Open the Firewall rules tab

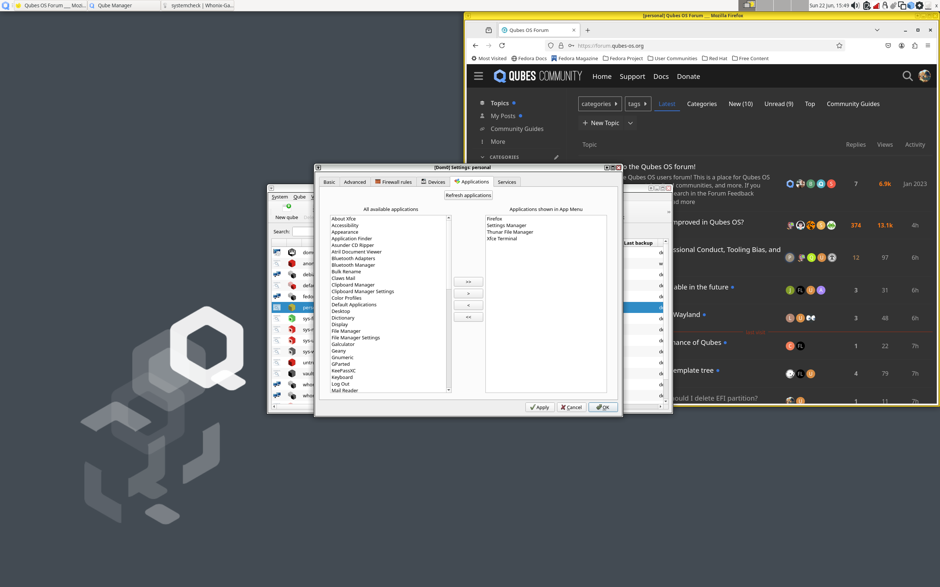point(394,182)
